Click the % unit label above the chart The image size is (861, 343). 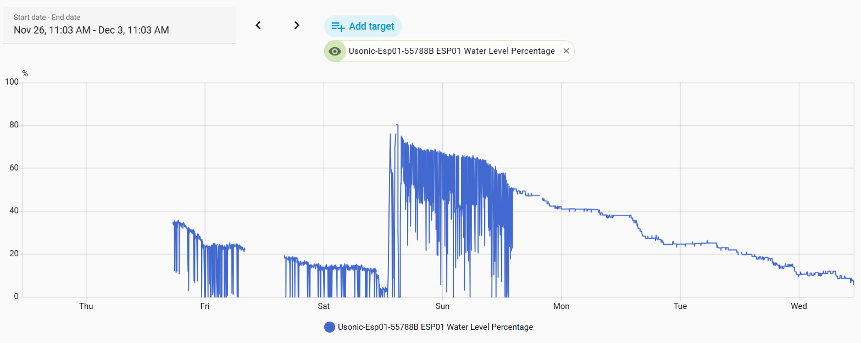(25, 74)
